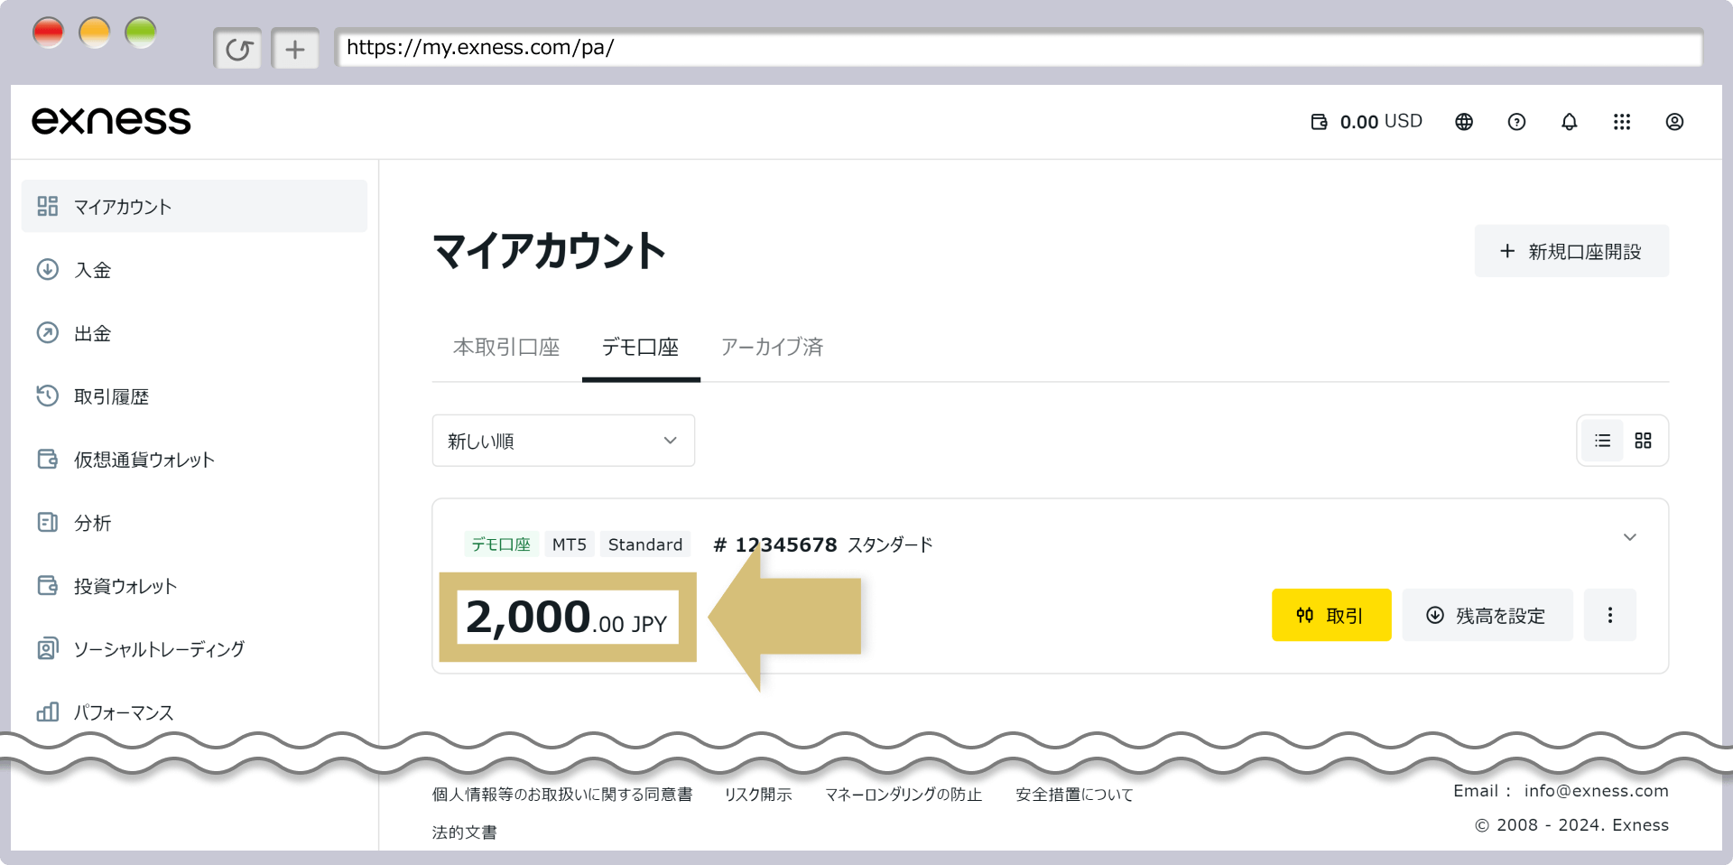Open 取引履歴 in the sidebar

(x=194, y=395)
